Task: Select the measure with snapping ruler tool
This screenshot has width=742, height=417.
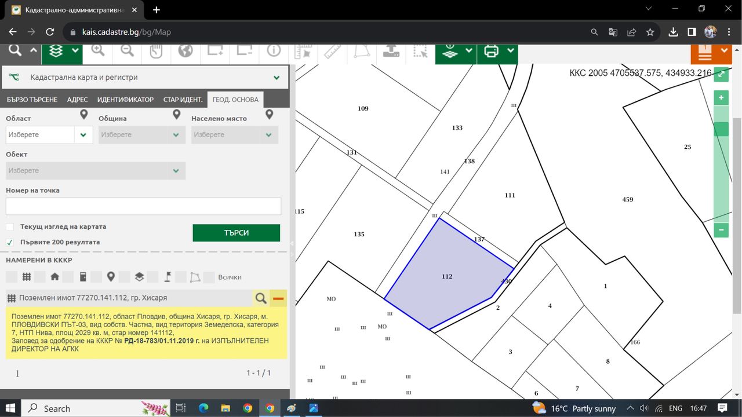Action: tap(303, 51)
